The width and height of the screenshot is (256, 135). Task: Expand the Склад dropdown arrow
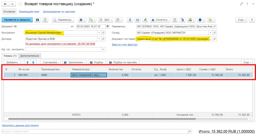tap(210, 33)
